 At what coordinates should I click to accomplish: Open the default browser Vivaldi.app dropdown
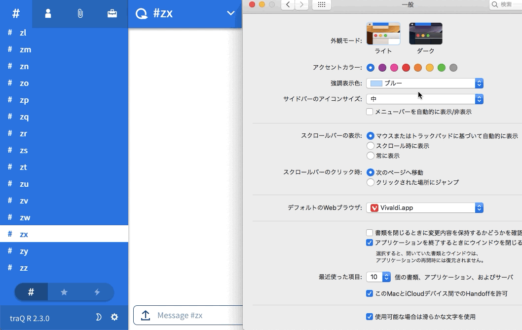coord(425,207)
